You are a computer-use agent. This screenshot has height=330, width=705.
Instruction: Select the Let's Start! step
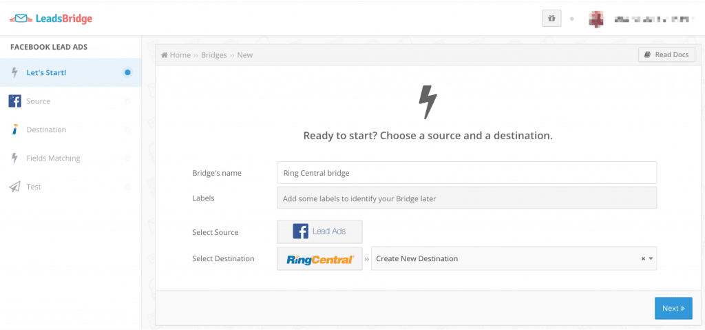[x=46, y=72]
